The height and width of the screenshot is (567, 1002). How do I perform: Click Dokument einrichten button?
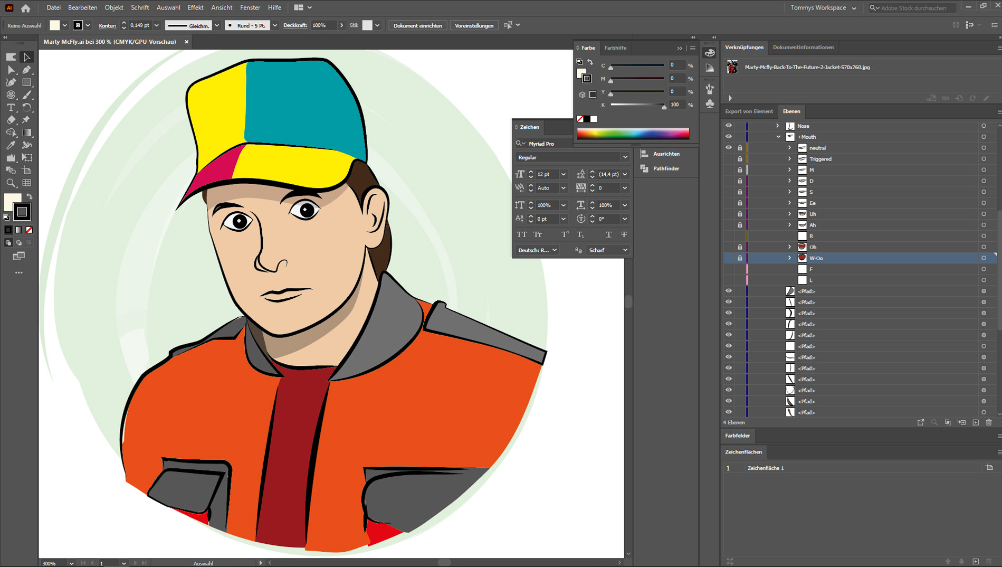coord(418,25)
